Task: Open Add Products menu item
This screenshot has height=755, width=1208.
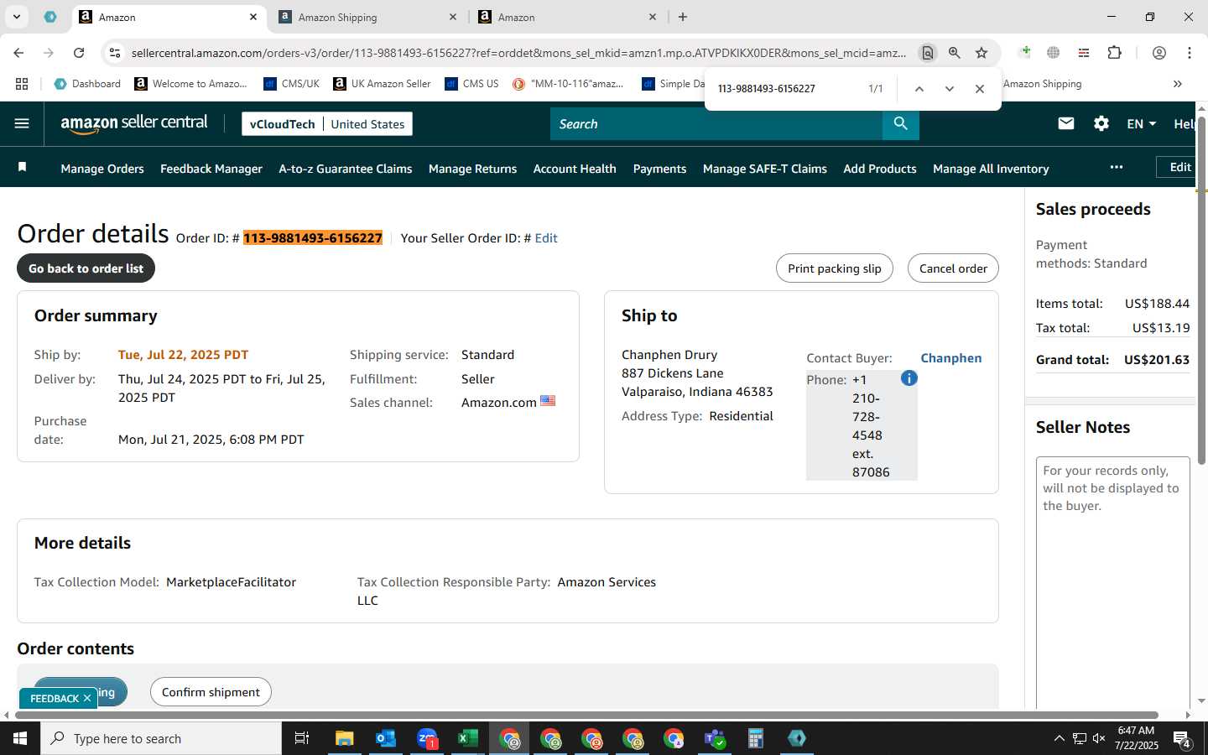Action: tap(880, 169)
